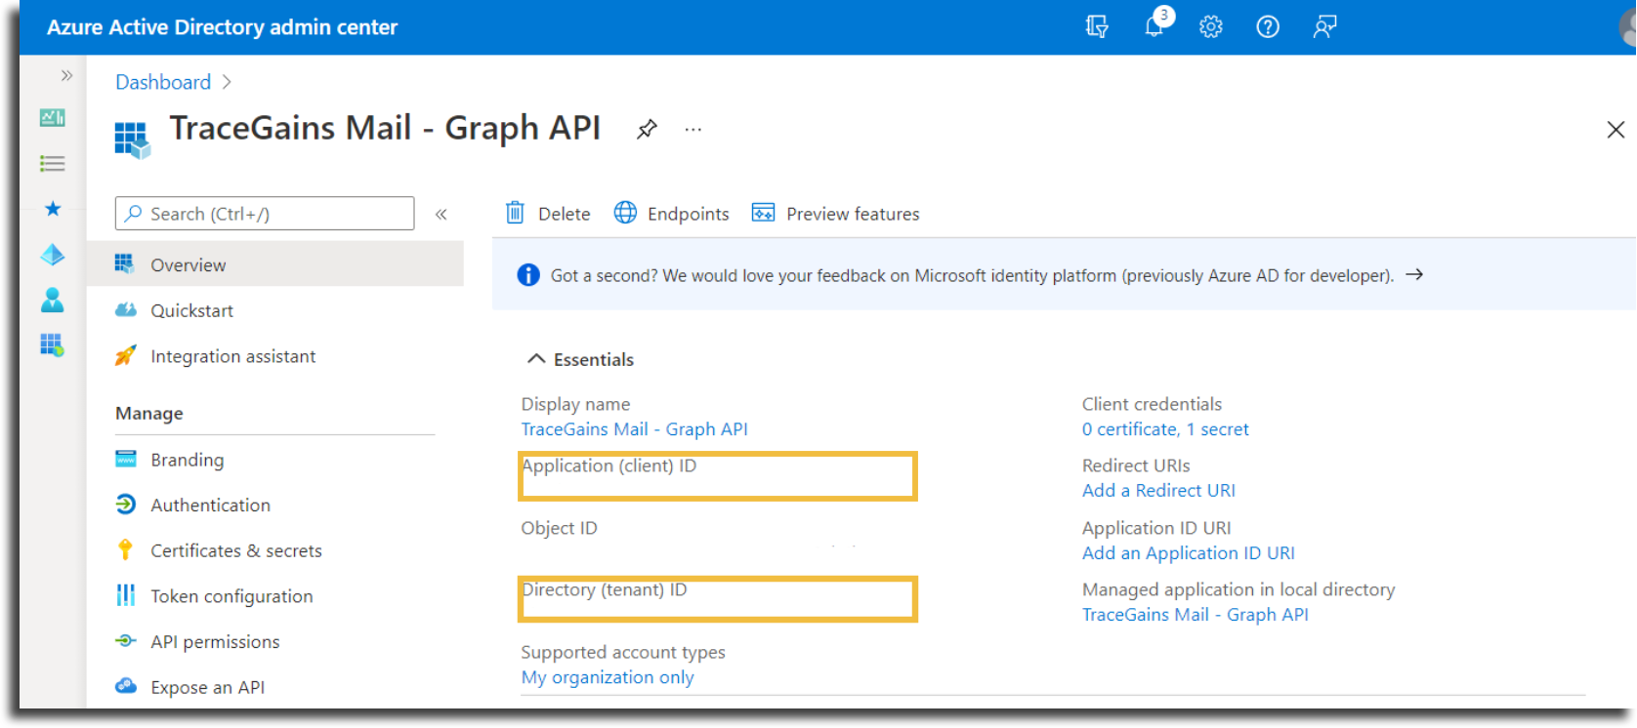Open the help question mark

(x=1268, y=26)
